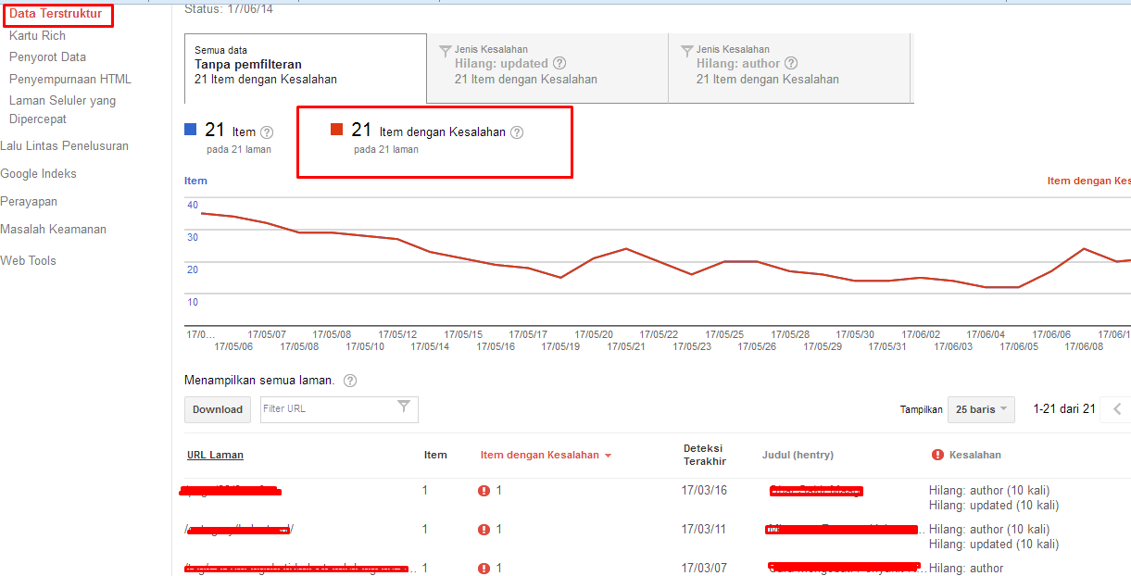
Task: Expand Lalu Lintas Penelusuran section
Action: pyautogui.click(x=65, y=146)
